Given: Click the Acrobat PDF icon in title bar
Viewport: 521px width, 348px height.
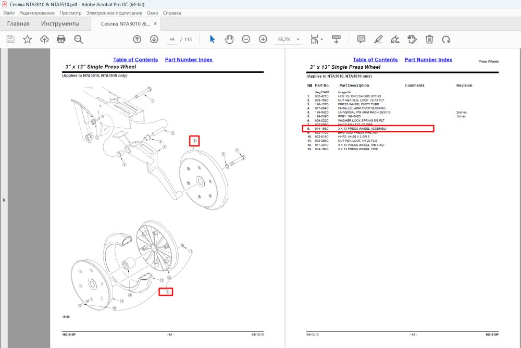Looking at the screenshot, I should pos(4,4).
